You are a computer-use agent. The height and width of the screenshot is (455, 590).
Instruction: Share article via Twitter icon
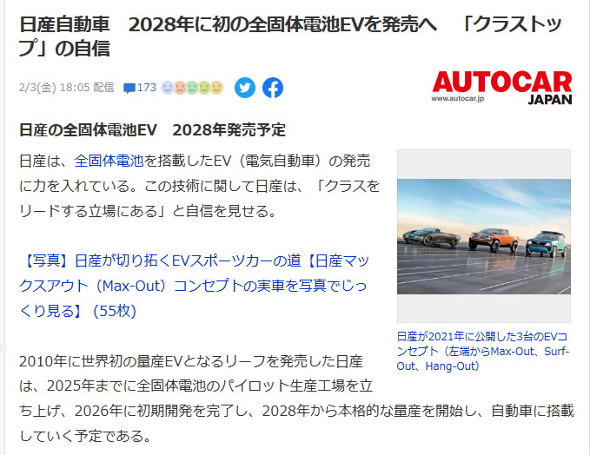coord(245,88)
